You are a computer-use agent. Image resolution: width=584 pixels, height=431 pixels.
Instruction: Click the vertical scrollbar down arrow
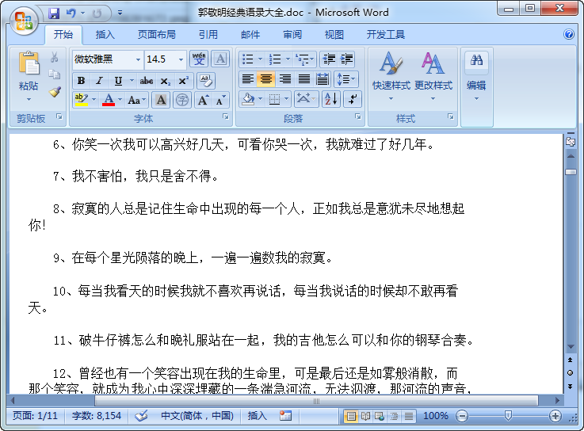click(x=571, y=347)
